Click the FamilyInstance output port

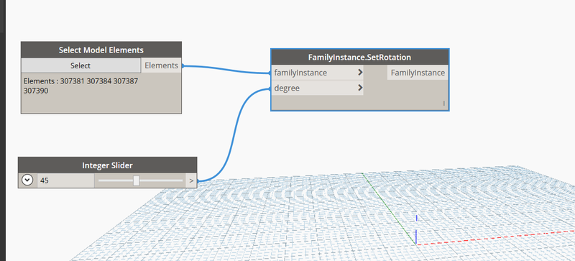click(x=418, y=73)
